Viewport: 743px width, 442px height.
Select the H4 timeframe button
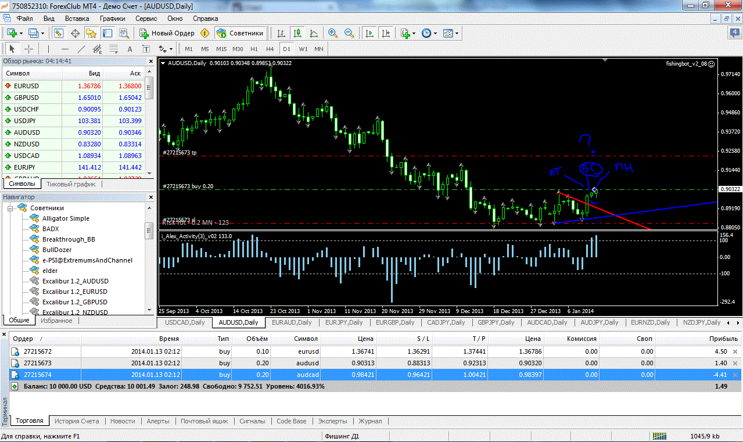[270, 49]
